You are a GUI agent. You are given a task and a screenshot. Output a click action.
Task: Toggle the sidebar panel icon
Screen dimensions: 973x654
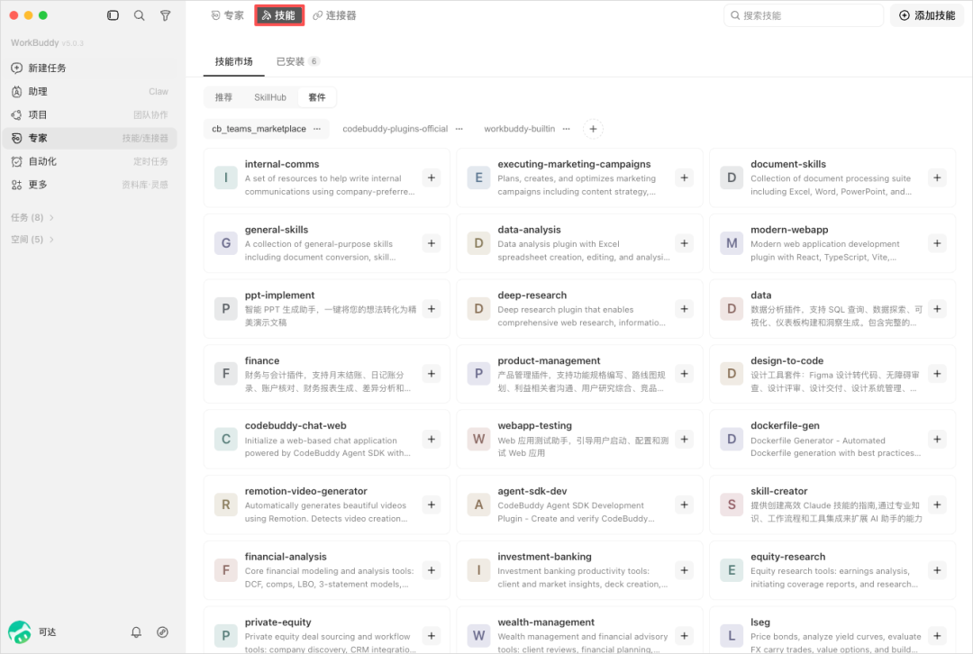[x=113, y=15]
